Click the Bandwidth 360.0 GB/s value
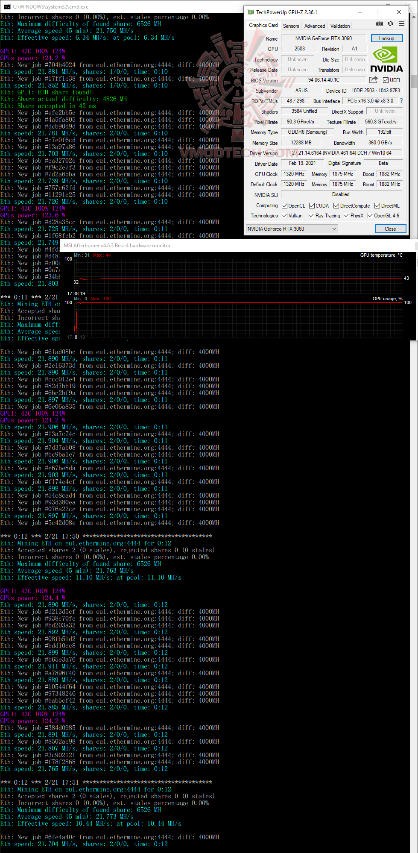 coord(380,143)
